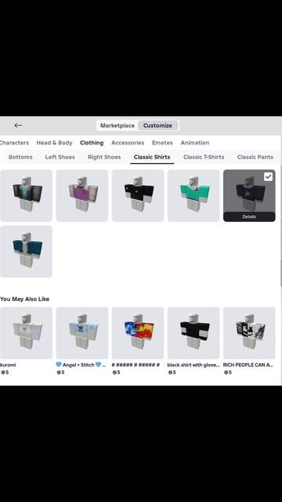Equip the black and teal striped shirt

(x=26, y=195)
